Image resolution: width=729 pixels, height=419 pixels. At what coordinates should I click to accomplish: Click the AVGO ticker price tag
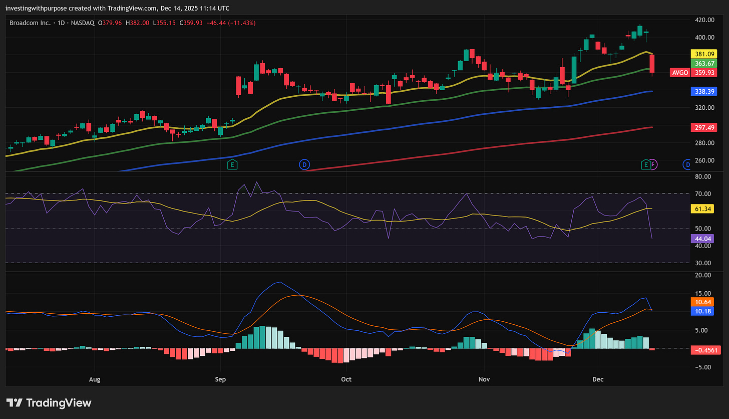point(680,73)
